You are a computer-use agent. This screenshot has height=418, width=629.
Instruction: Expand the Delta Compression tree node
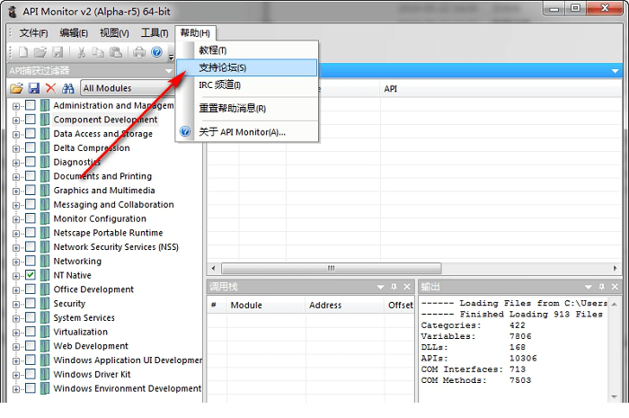pyautogui.click(x=16, y=149)
